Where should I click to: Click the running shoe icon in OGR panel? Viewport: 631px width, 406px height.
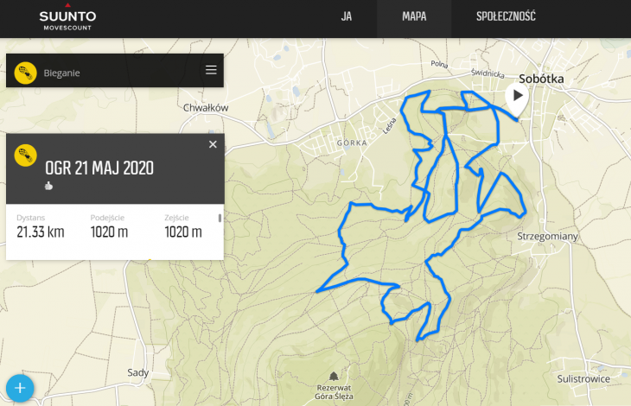coord(25,155)
